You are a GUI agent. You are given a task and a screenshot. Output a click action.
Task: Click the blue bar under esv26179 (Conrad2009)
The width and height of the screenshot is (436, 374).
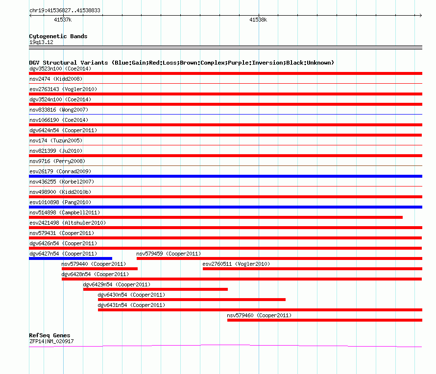(x=225, y=176)
